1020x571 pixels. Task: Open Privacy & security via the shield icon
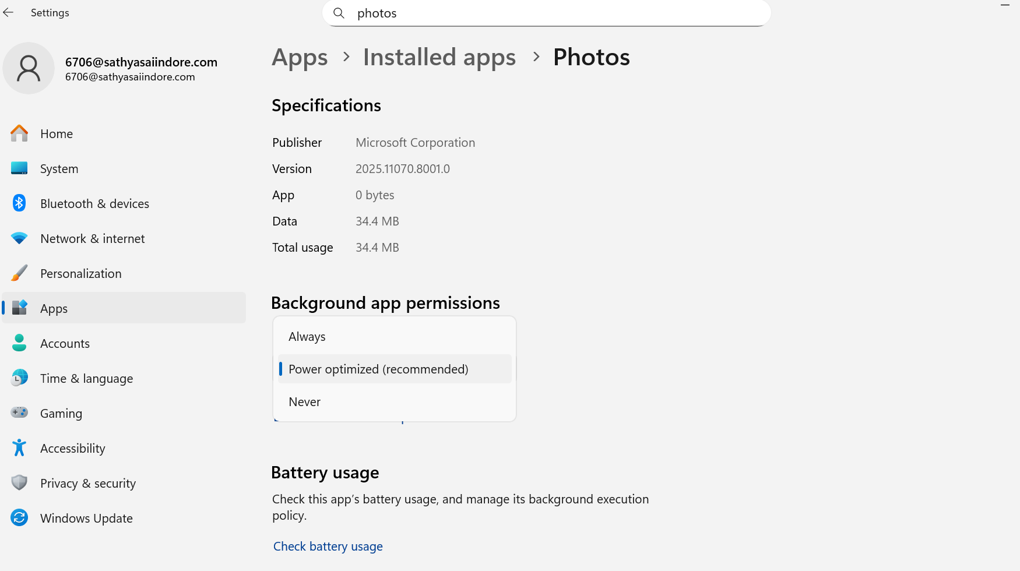pyautogui.click(x=19, y=483)
